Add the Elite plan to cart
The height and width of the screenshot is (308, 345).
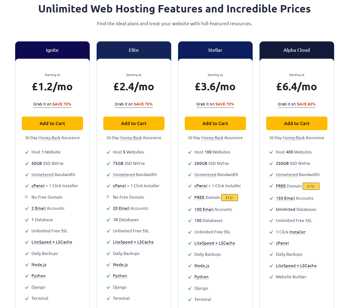pos(134,123)
